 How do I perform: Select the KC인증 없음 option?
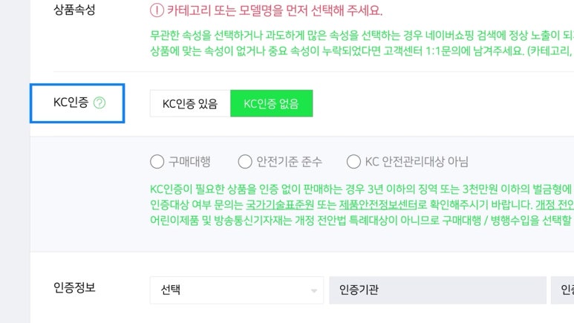pos(271,104)
